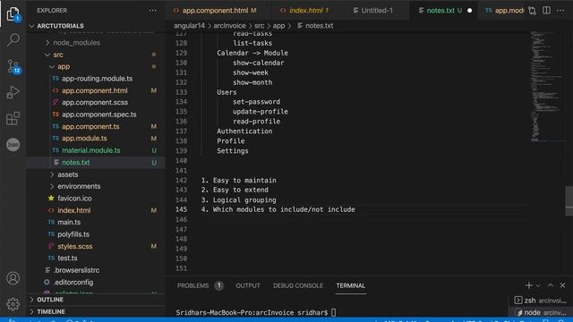Screen dimensions: 573x322
Task: Open the PROBLEMS panel tab
Action: pos(200,285)
